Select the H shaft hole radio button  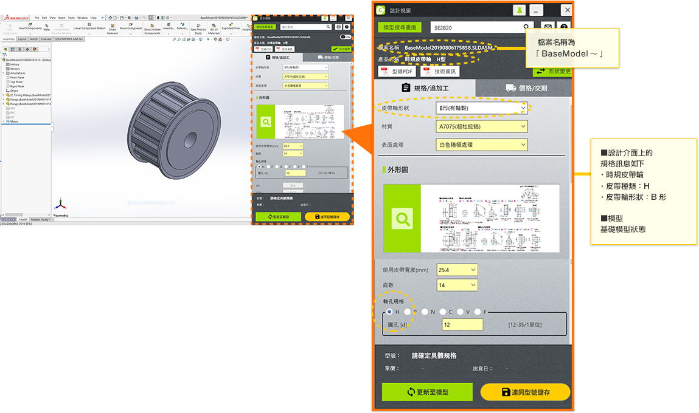[x=389, y=312]
